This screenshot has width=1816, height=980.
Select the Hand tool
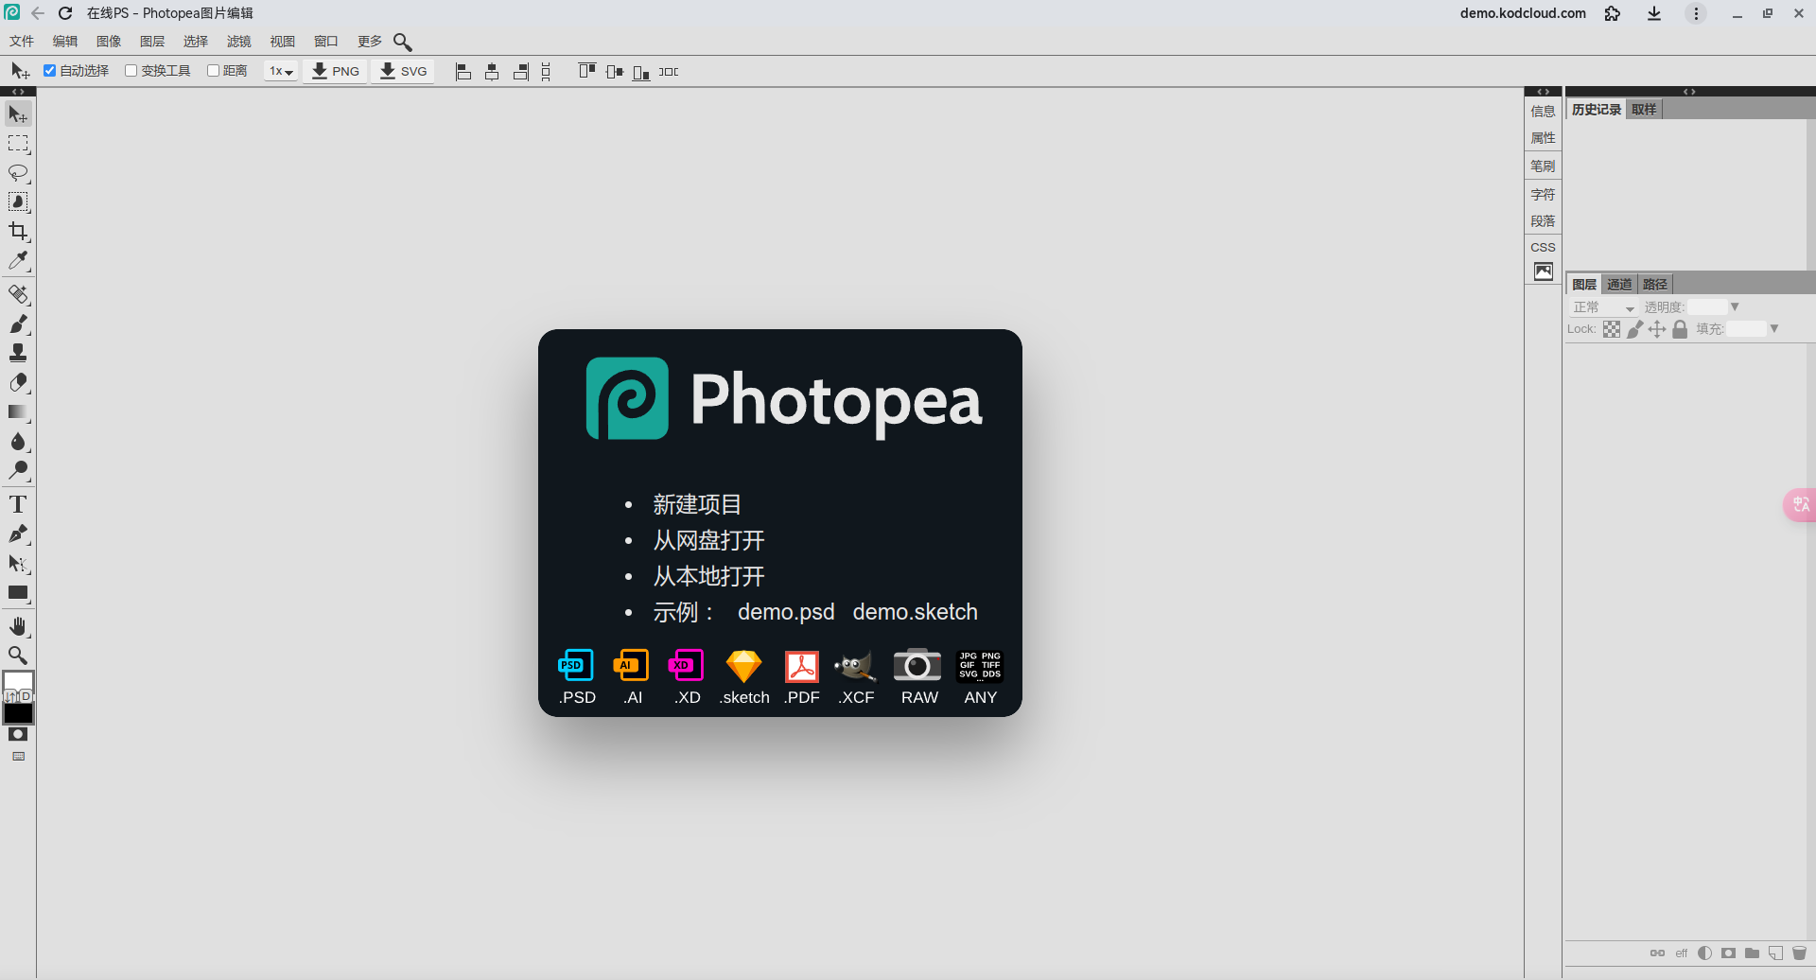pyautogui.click(x=18, y=626)
